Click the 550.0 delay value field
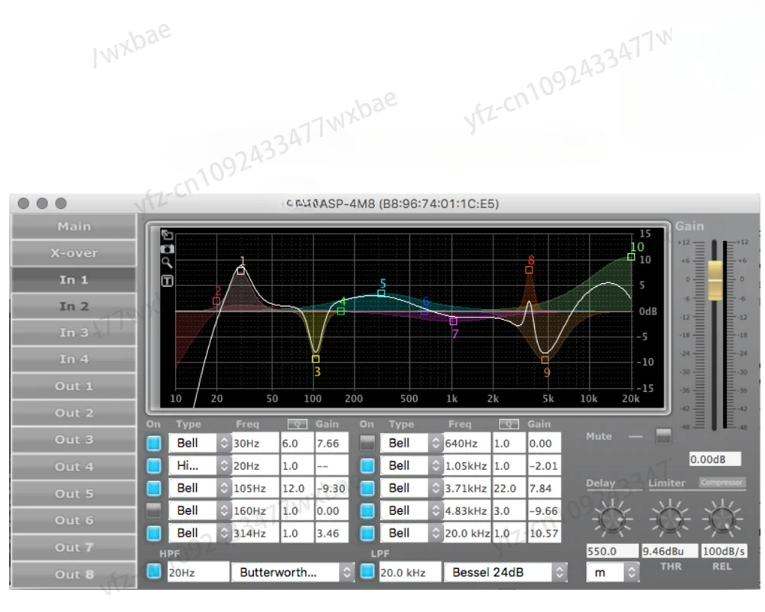 [612, 551]
